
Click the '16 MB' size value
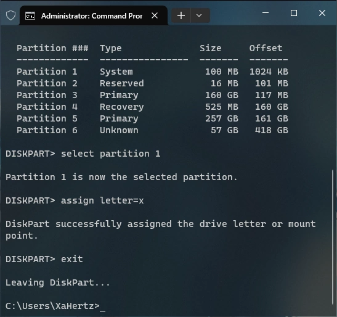225,83
